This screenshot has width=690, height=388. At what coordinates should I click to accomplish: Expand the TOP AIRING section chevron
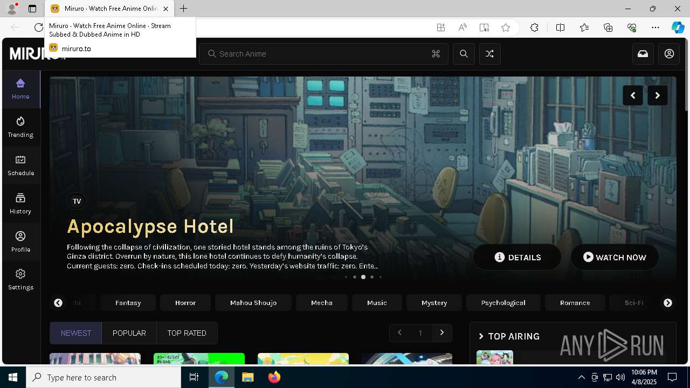[x=481, y=336]
